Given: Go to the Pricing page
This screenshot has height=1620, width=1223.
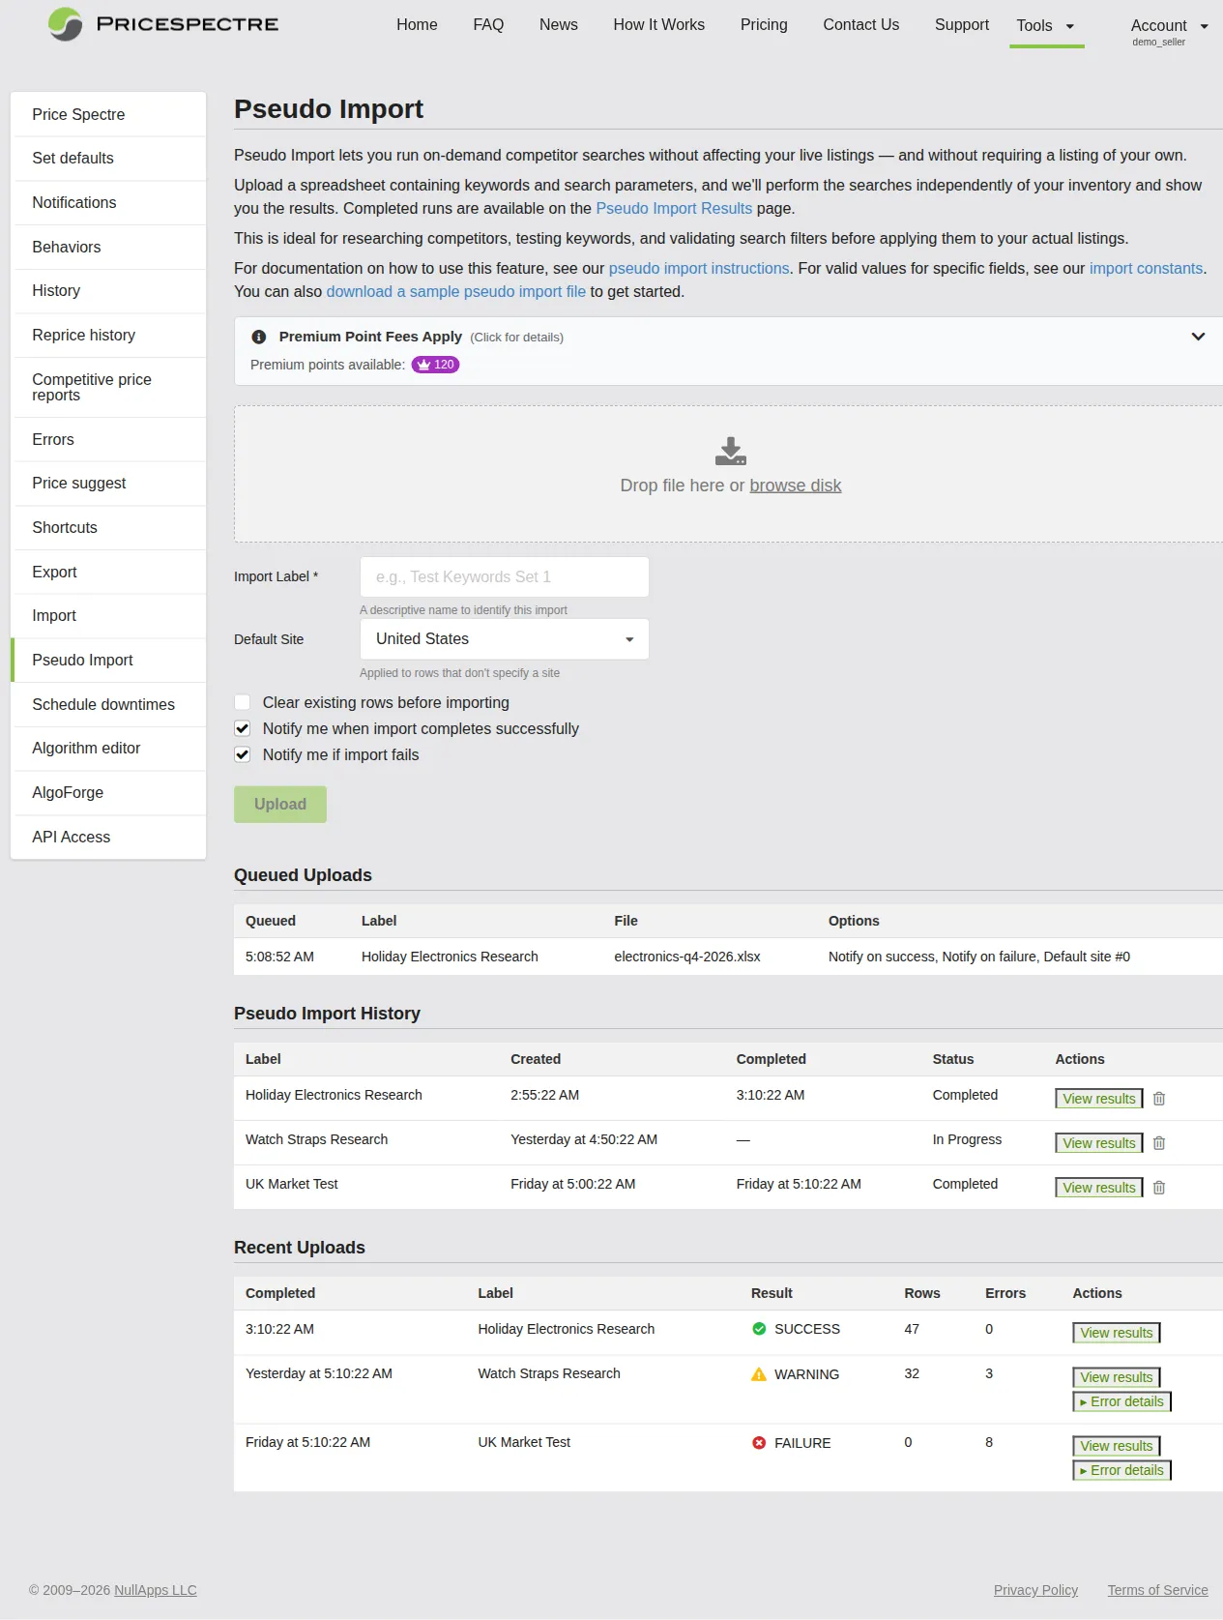Looking at the screenshot, I should (764, 25).
